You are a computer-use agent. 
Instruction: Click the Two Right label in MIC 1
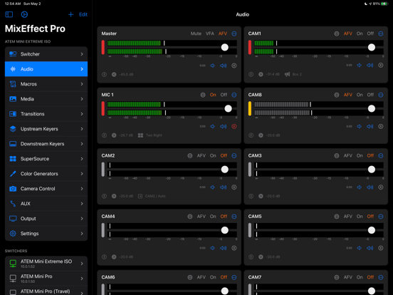point(154,135)
